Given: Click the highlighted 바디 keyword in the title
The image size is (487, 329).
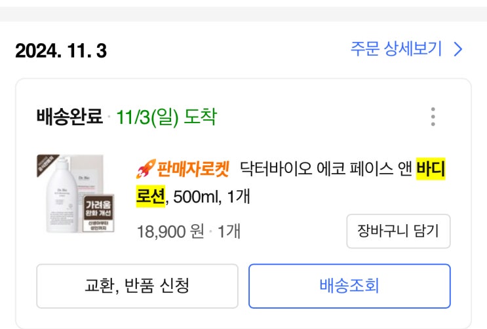Looking at the screenshot, I should click(431, 170).
